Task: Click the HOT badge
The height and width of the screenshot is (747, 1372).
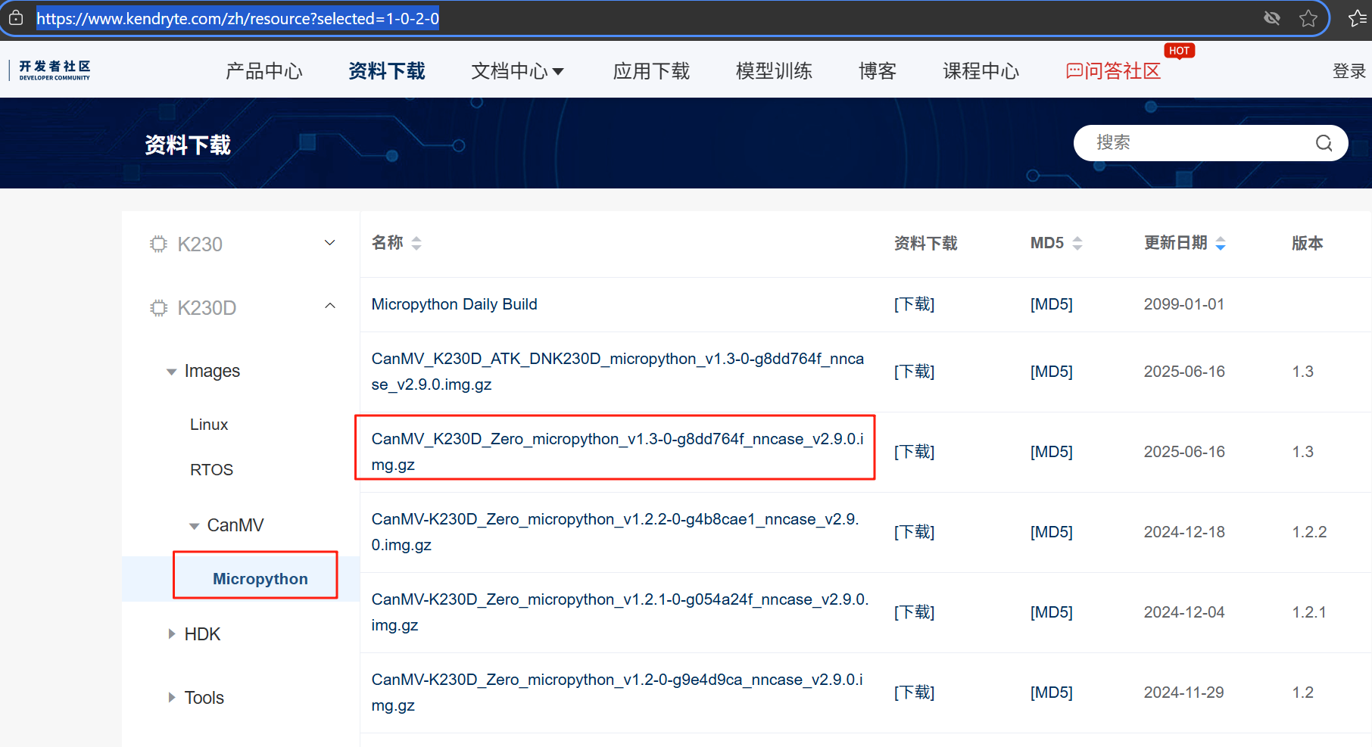Action: tap(1179, 51)
